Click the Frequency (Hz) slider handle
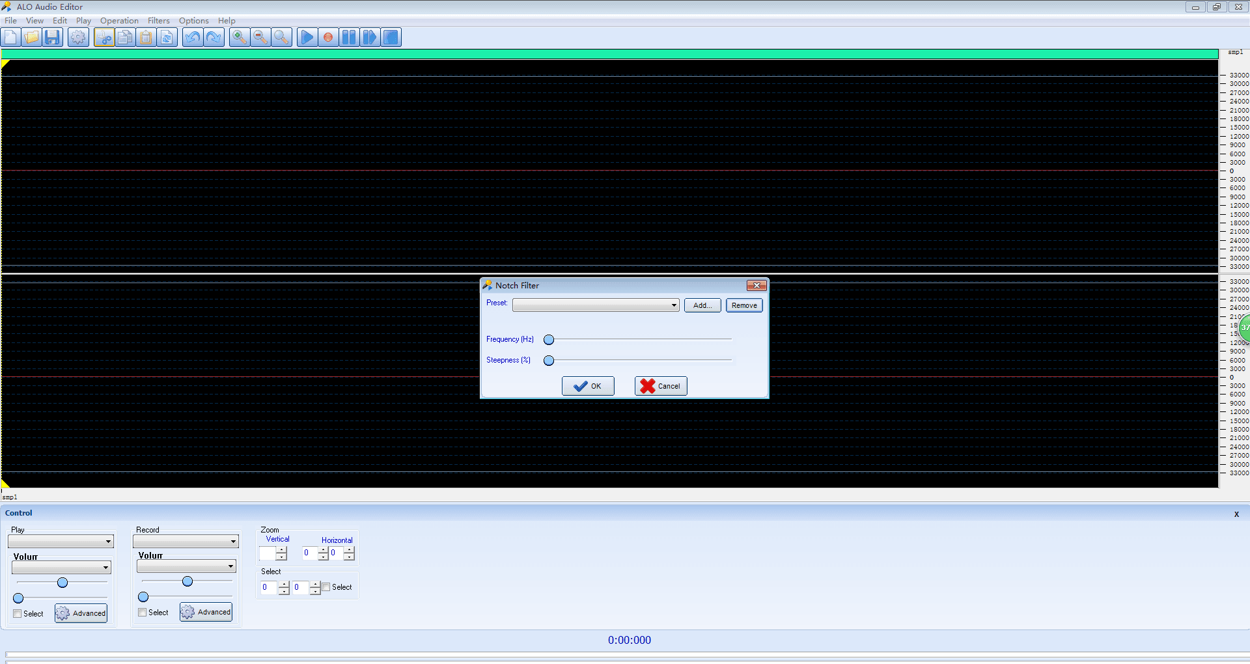Screen dimensions: 1250x664 549,340
